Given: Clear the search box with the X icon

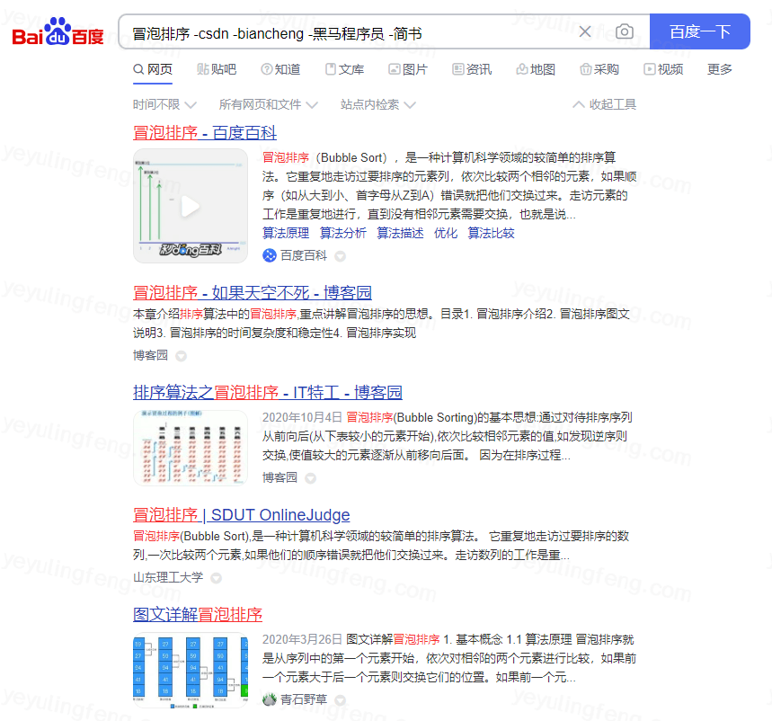Looking at the screenshot, I should 584,32.
